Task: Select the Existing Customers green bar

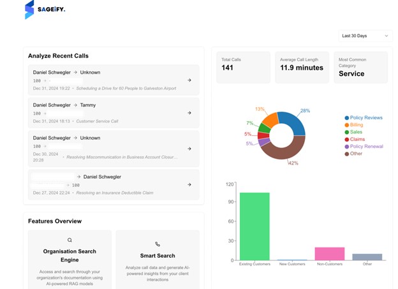Action: pyautogui.click(x=254, y=226)
